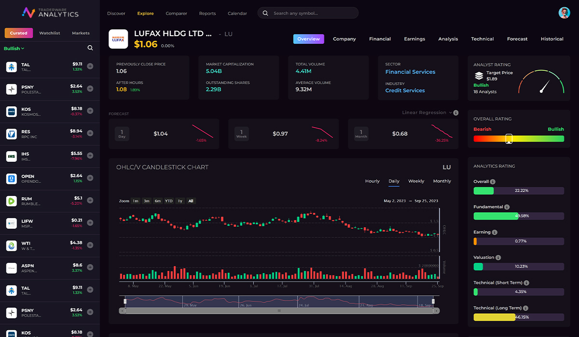This screenshot has width=579, height=337.
Task: Add KOS $8.18 to the watchlist via its plus icon
Action: [90, 111]
